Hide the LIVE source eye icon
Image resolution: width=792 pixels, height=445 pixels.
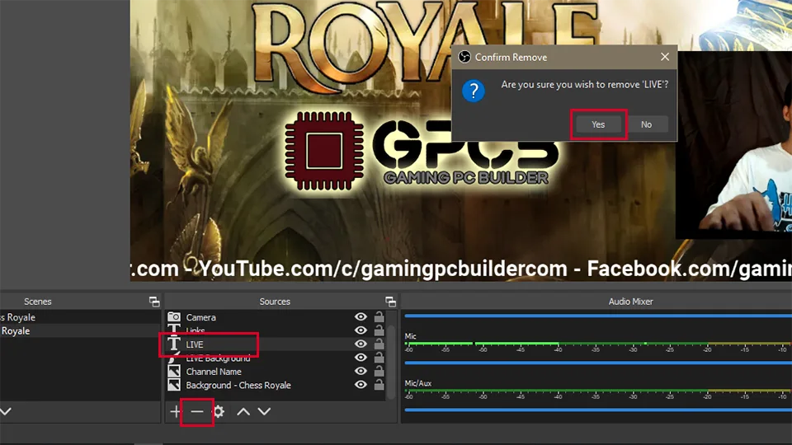pos(361,344)
